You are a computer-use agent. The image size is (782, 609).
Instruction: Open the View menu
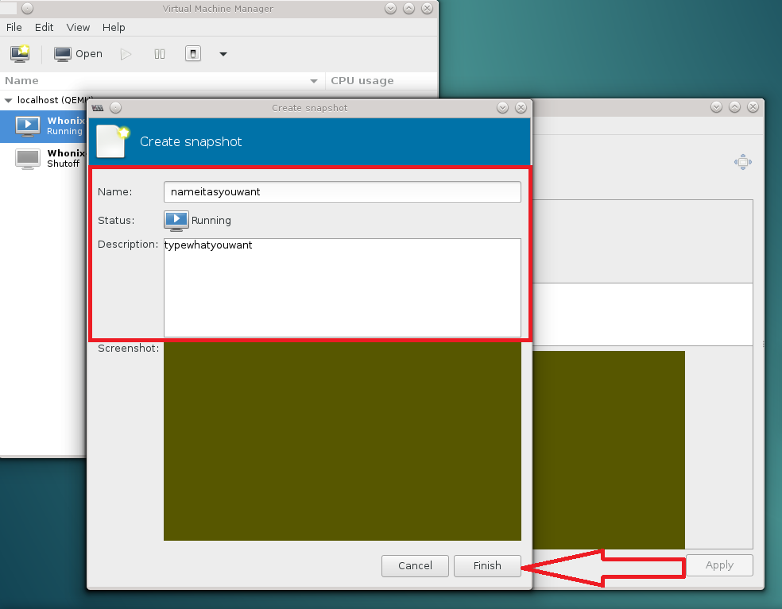(x=78, y=27)
